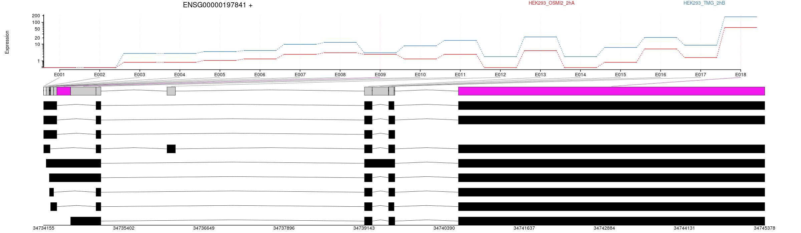Click the red expression line at E018

[x=741, y=28]
